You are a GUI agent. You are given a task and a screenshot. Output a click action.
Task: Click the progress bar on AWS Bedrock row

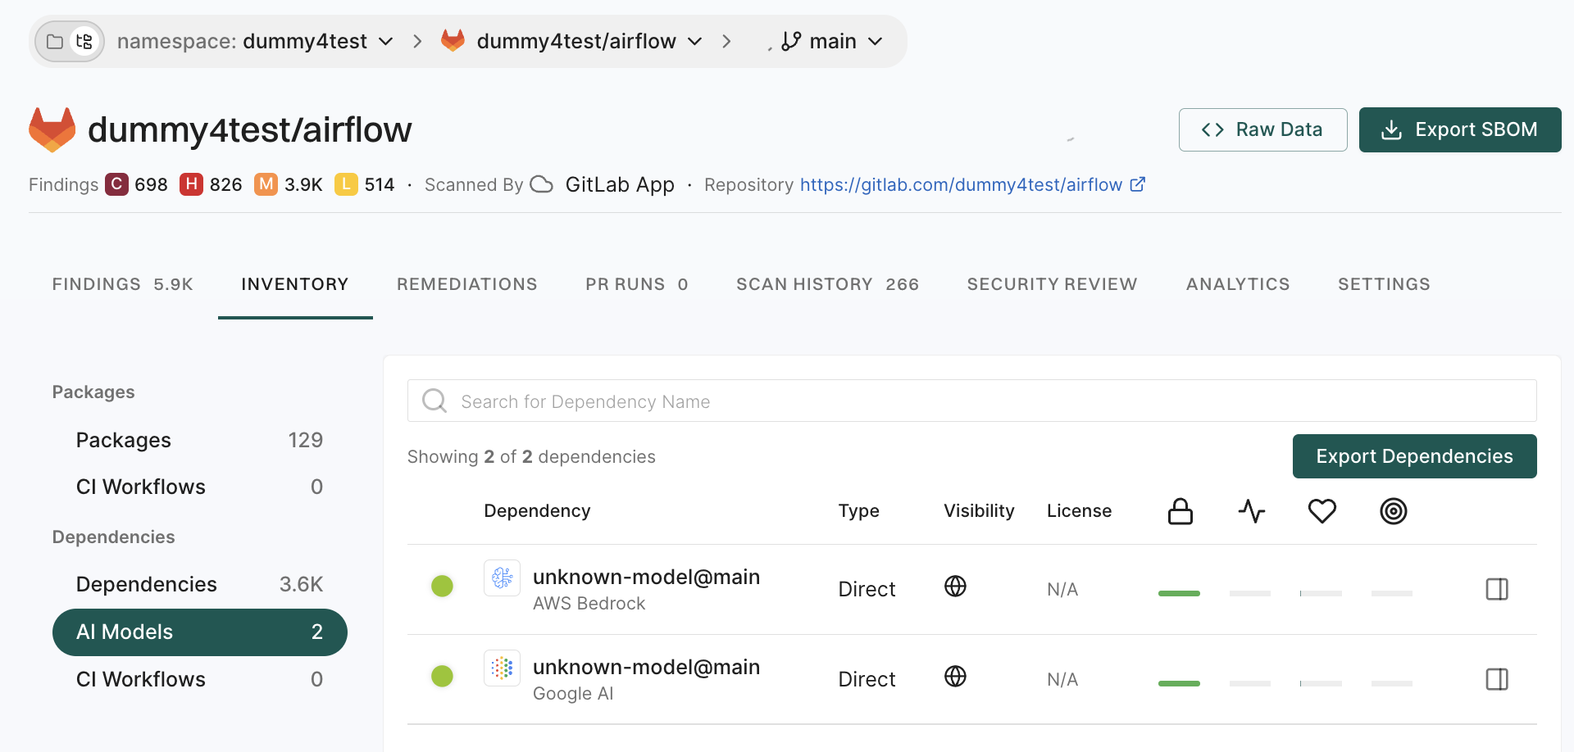click(1179, 594)
